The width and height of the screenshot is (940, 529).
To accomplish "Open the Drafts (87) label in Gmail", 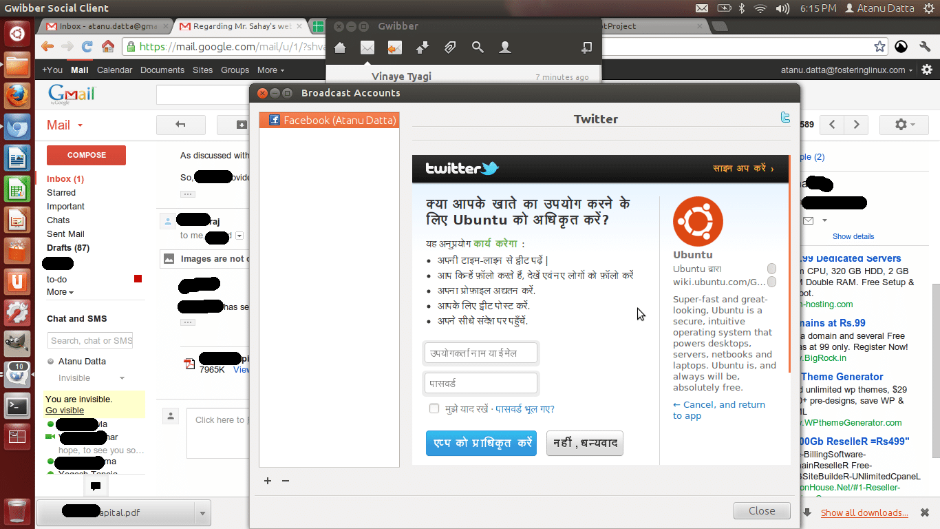I will click(x=68, y=248).
